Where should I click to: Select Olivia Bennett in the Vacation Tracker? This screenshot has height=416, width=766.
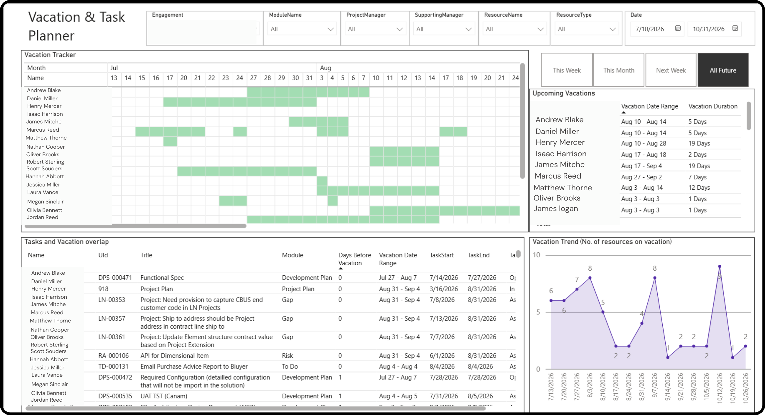(45, 210)
